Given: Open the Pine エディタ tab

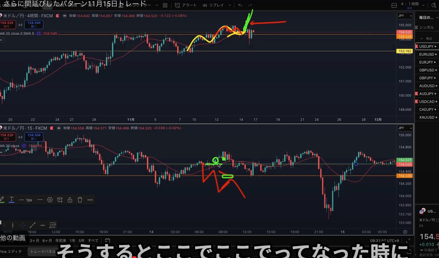Looking at the screenshot, I should point(11,252).
